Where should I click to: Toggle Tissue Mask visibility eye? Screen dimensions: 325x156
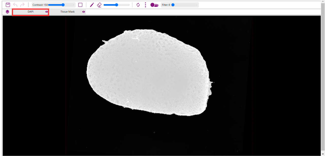pyautogui.click(x=84, y=12)
